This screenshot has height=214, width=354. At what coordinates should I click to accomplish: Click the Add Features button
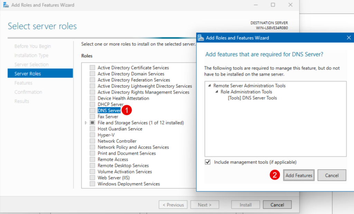click(299, 175)
